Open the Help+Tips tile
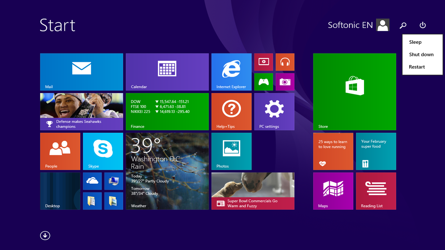Screen dimensions: 445x250 tap(231, 111)
